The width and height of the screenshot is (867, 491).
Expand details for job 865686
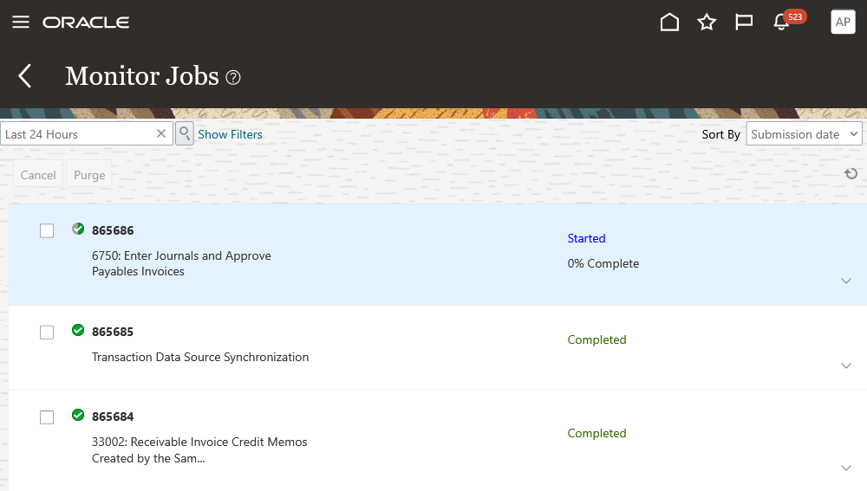click(846, 281)
